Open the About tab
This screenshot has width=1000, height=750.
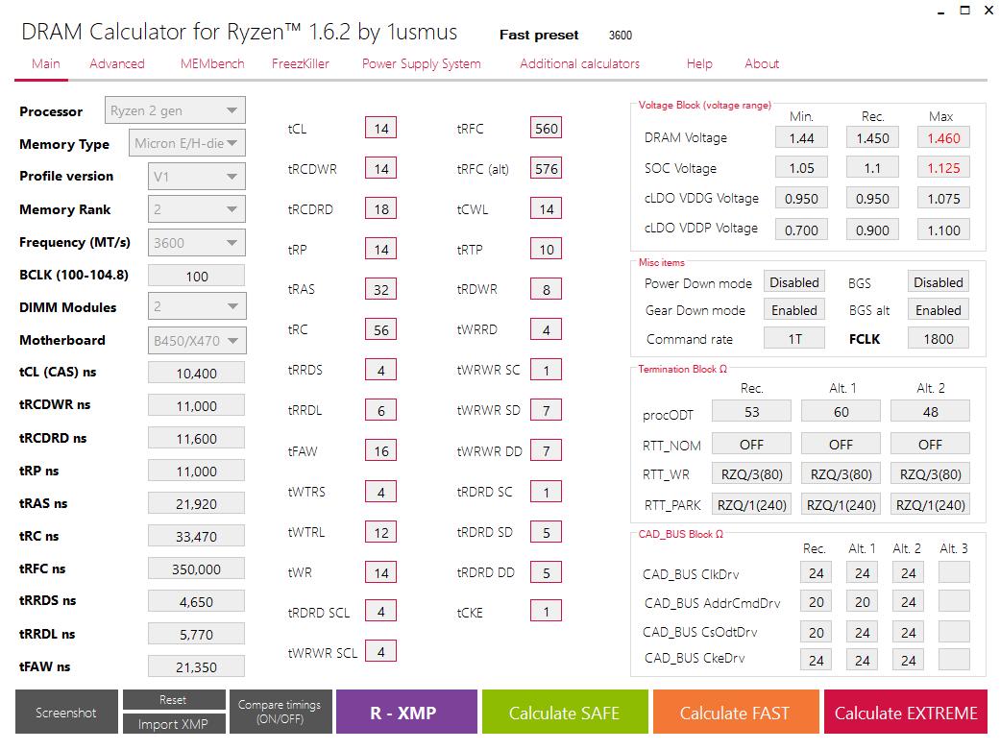(x=762, y=63)
